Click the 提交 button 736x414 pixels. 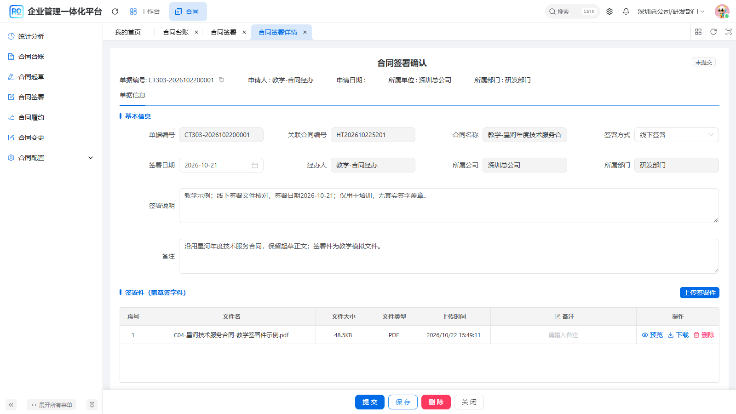tap(370, 402)
